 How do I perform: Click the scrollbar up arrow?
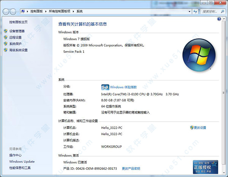click(x=224, y=19)
